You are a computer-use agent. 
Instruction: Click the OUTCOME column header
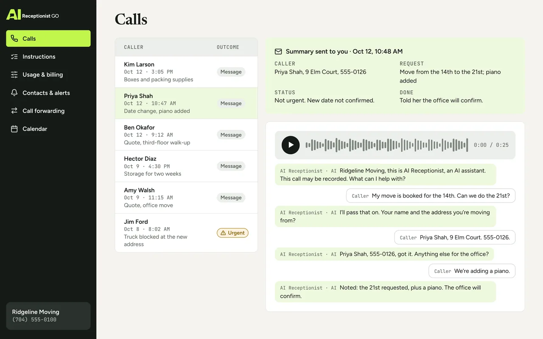point(228,47)
